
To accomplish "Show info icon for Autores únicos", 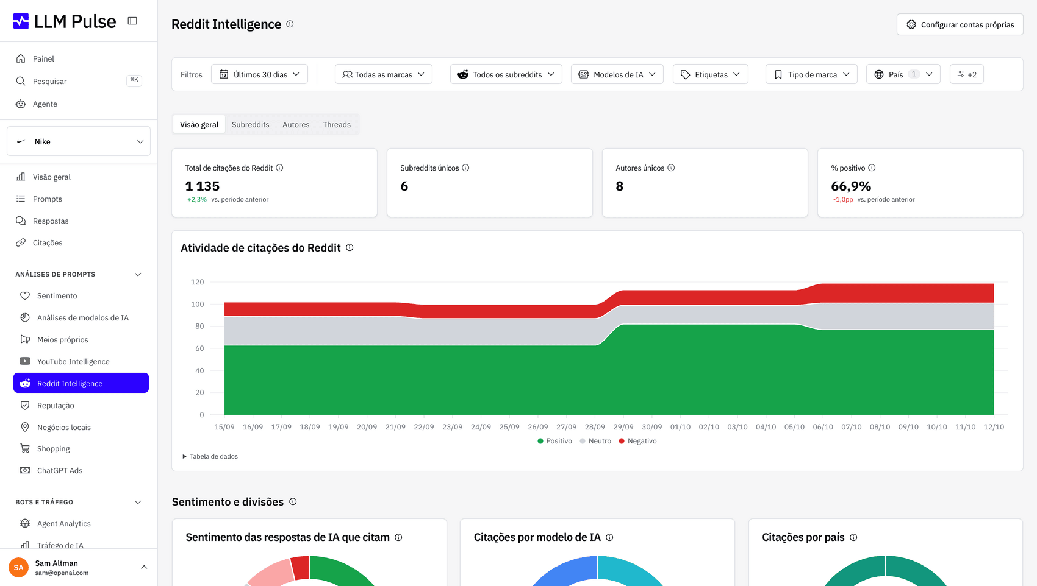I will pyautogui.click(x=671, y=168).
